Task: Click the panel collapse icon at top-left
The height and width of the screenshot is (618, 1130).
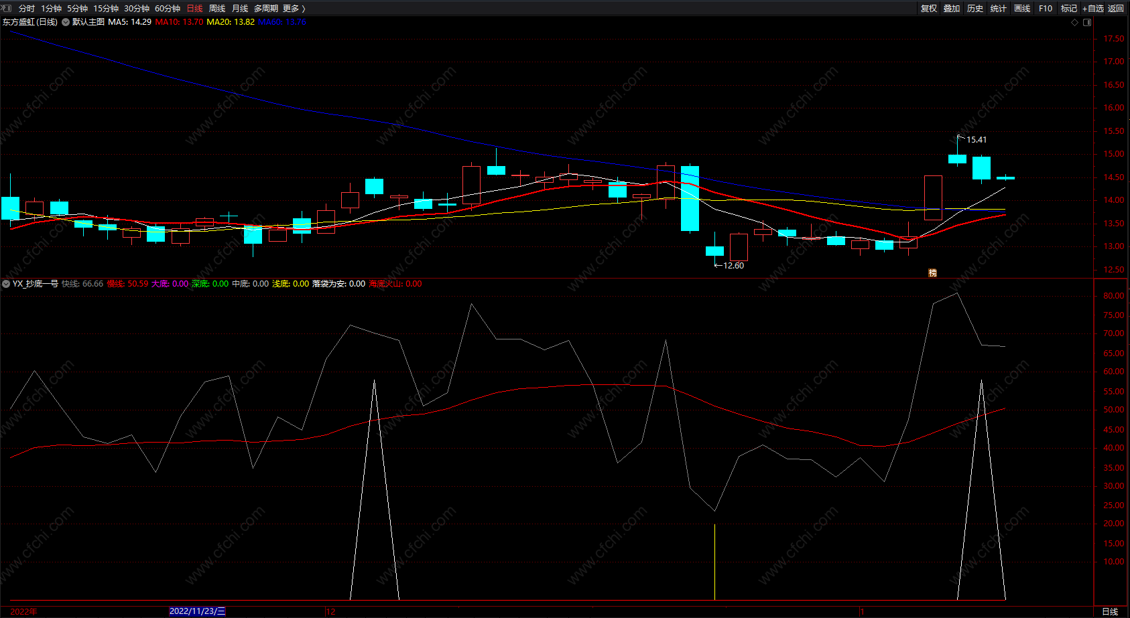Action: 6,8
